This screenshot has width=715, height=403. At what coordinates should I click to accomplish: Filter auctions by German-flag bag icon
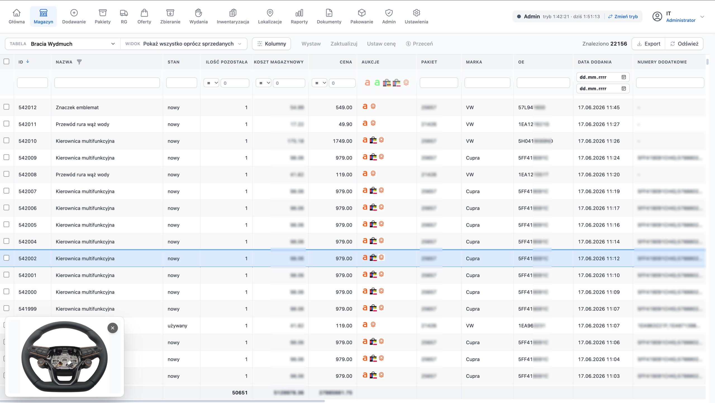[387, 83]
